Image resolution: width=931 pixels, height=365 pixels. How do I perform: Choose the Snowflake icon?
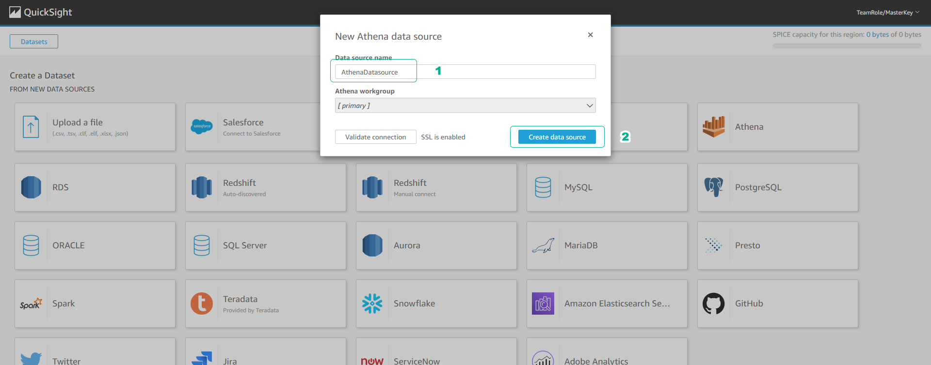coord(372,304)
